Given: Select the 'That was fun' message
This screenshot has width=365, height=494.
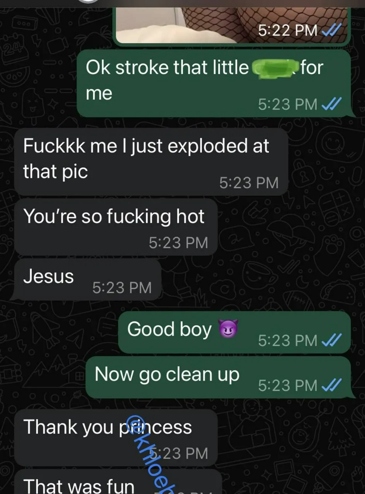Looking at the screenshot, I should [117, 482].
